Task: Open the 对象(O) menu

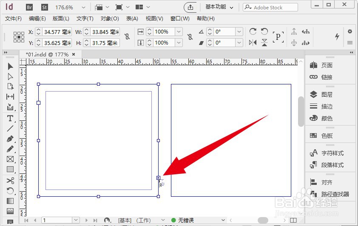Action: (109, 19)
